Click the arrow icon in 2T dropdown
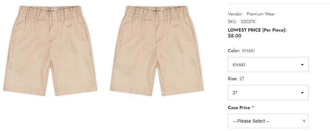Viewport: 330px width, 131px height. [x=302, y=93]
